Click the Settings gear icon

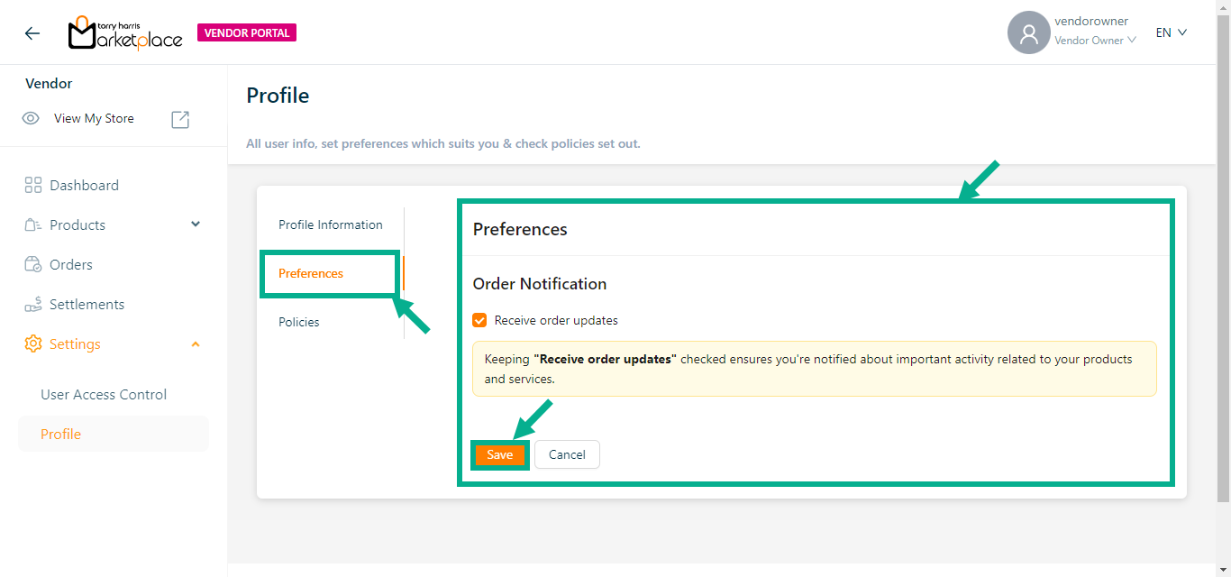point(33,344)
